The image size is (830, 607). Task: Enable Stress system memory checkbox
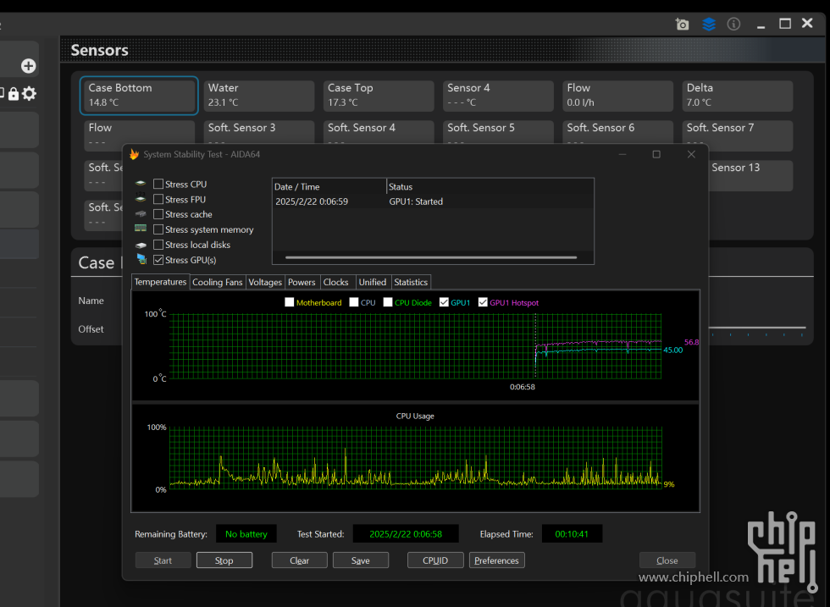coord(158,229)
